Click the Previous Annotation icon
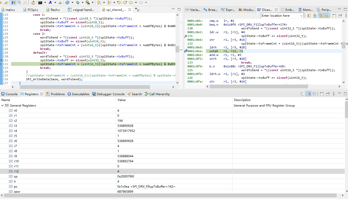348x199 pixels. [x=109, y=3]
